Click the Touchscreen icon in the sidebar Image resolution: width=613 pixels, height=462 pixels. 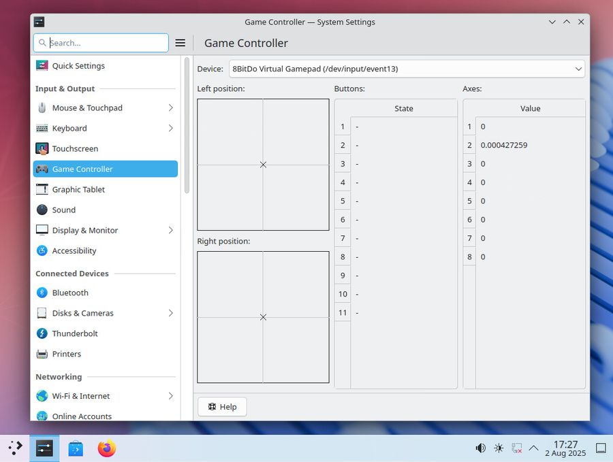point(42,149)
